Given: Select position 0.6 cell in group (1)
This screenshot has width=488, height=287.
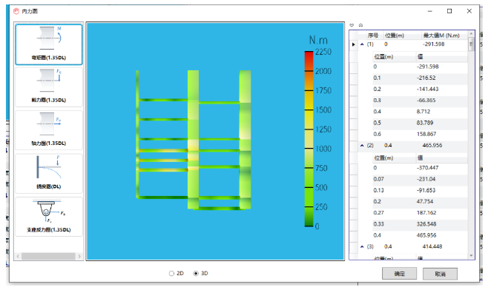Looking at the screenshot, I should pyautogui.click(x=377, y=134).
